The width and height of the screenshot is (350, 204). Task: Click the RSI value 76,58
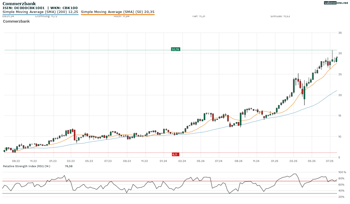pos(68,166)
